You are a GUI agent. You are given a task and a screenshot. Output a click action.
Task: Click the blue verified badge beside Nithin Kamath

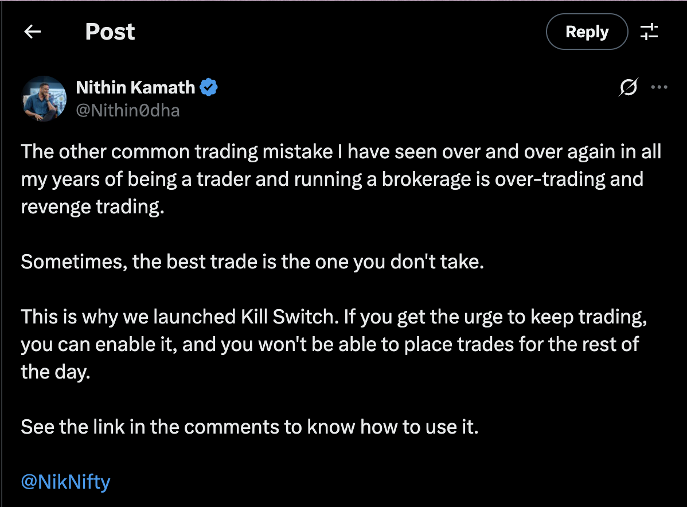tap(209, 87)
